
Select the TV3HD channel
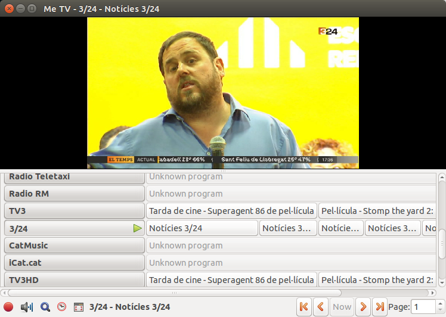coord(74,280)
